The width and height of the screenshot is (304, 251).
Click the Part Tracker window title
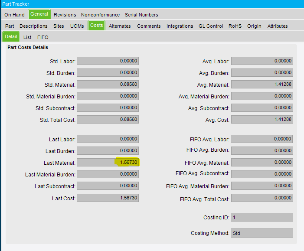tap(16, 4)
